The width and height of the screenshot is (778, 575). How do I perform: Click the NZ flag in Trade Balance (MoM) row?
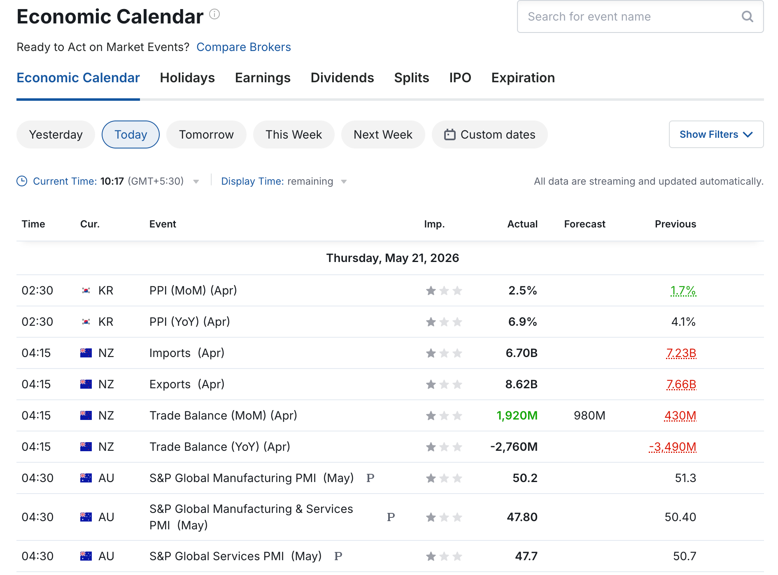tap(86, 415)
